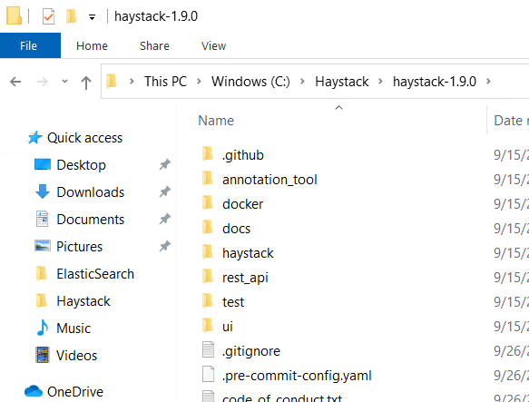The height and width of the screenshot is (402, 529).
Task: Click the Documents page icon
Action: coord(42,219)
